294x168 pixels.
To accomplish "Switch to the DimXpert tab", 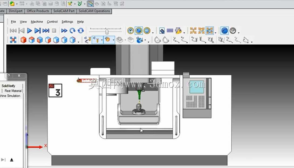I will (x=16, y=11).
